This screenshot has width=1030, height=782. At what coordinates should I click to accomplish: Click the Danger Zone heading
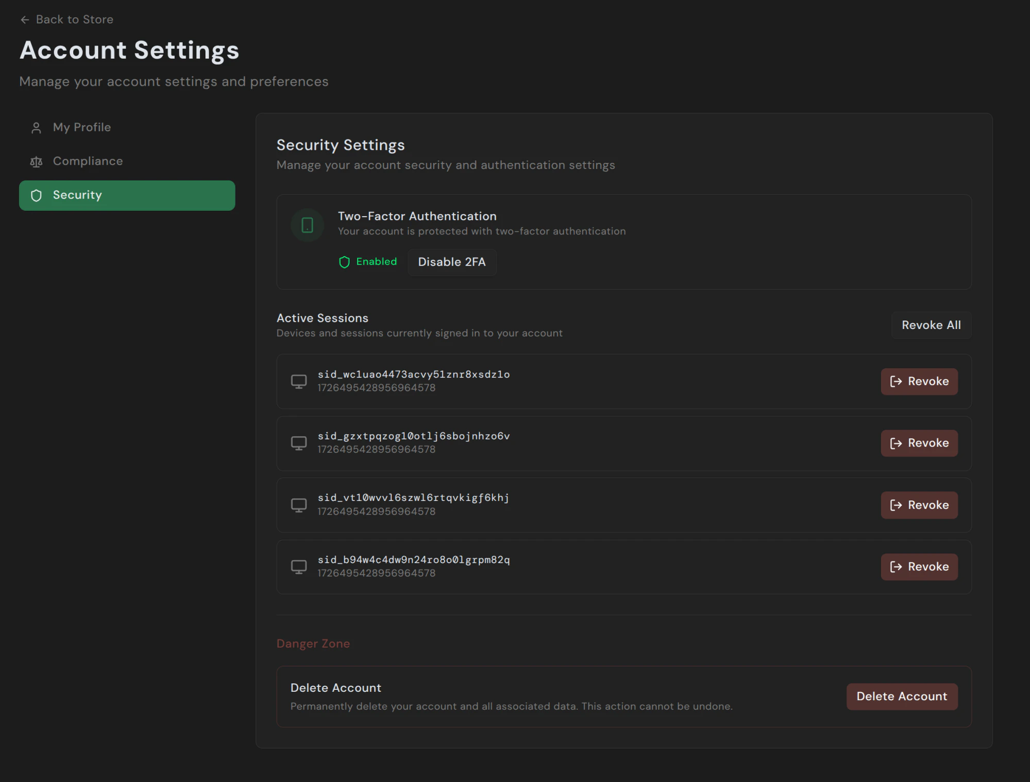[313, 644]
